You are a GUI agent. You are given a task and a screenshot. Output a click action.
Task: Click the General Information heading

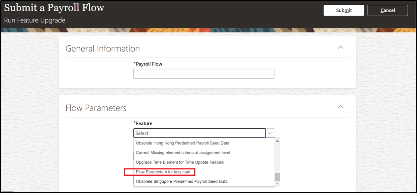103,48
